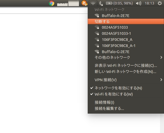Screen dimensions: 164x133
Task: Click signal icon beside 0024A5F51033
Action: [x=97, y=27]
